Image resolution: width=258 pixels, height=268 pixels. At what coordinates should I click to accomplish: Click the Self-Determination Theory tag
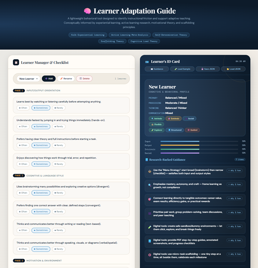171,35
